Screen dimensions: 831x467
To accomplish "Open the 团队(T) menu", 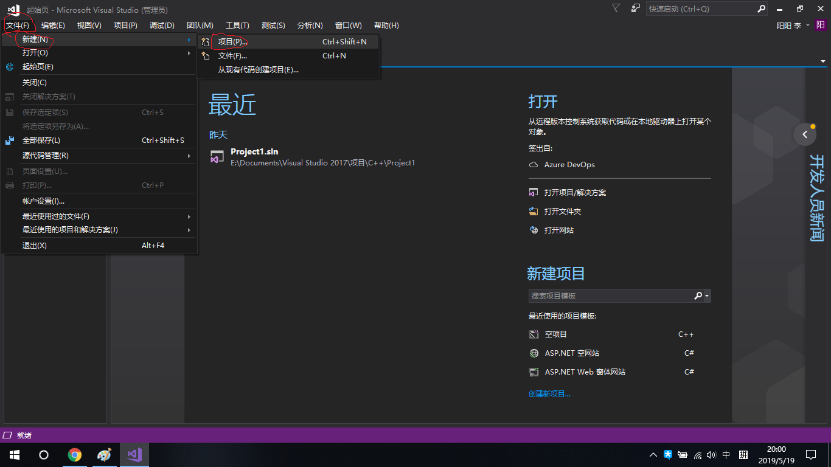I will 200,25.
